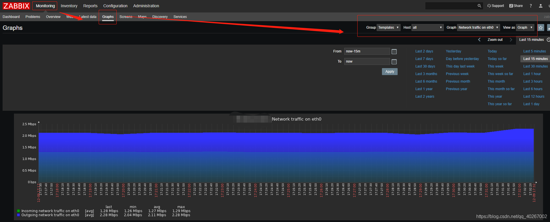The image size is (550, 222).
Task: Select This week range
Action: click(x=495, y=66)
